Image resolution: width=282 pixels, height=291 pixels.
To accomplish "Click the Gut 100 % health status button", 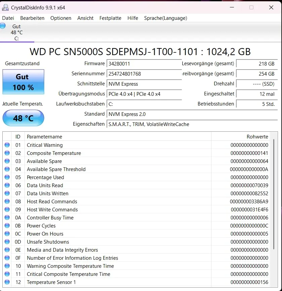I will coord(24,82).
